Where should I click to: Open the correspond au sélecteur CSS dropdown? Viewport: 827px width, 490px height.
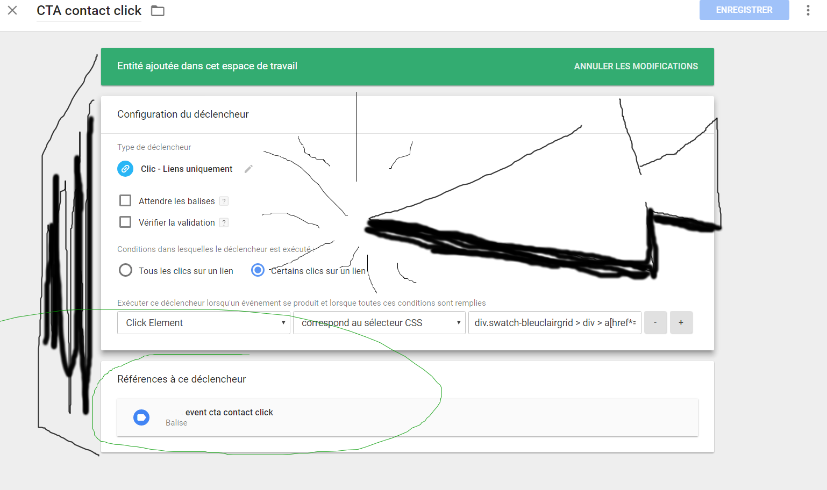(379, 323)
